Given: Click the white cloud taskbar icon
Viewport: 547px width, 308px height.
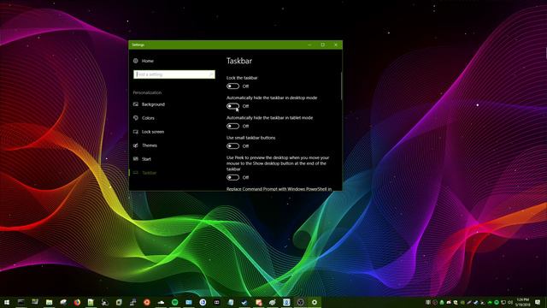Looking at the screenshot, I should (x=161, y=302).
